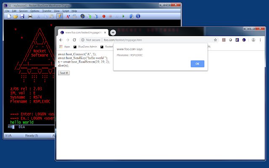Click OK in the www.foo.com alert
This screenshot has height=168, width=269.
coord(198,64)
